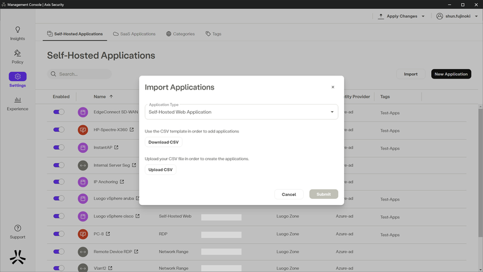The width and height of the screenshot is (483, 272).
Task: Click the Import button in background page
Action: (411, 74)
